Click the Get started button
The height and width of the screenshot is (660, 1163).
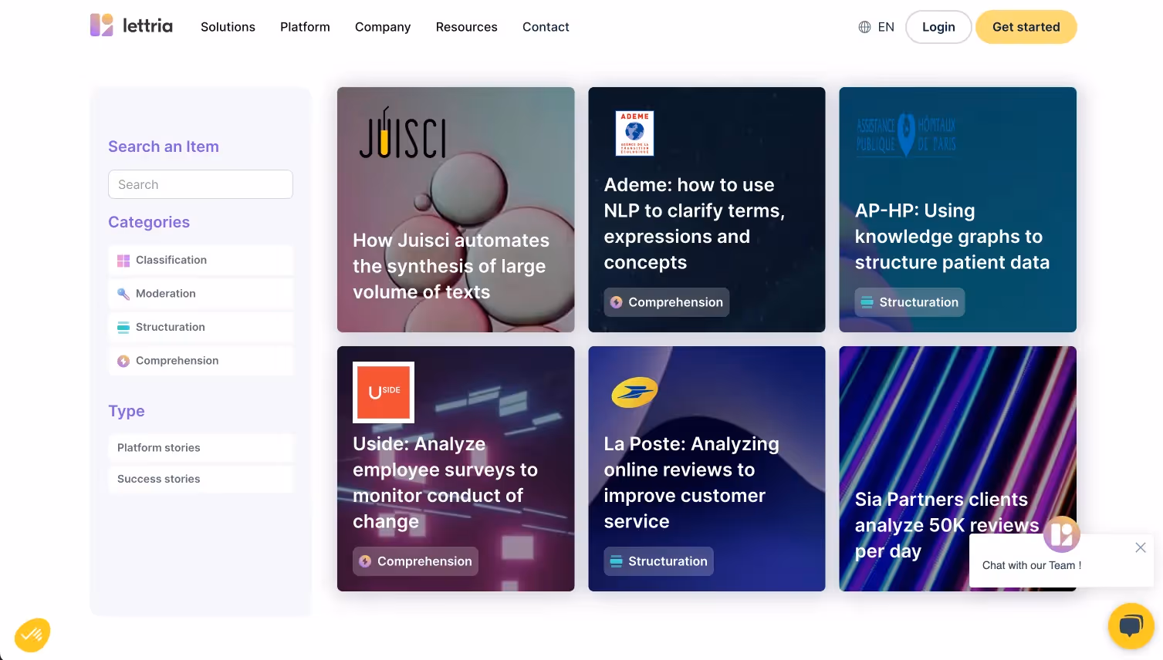pyautogui.click(x=1026, y=27)
